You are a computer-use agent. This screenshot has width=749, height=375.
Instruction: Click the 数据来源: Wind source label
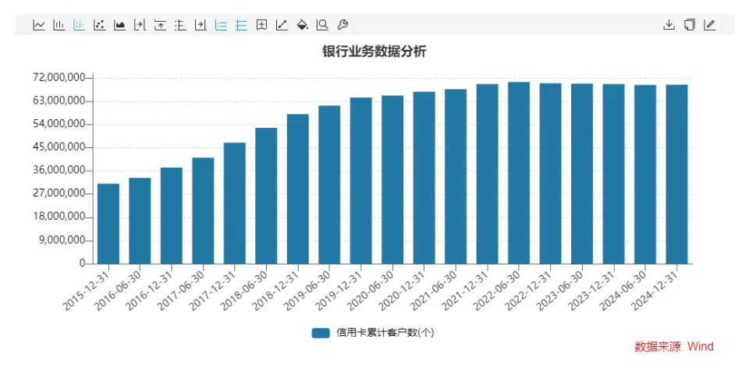pyautogui.click(x=673, y=346)
